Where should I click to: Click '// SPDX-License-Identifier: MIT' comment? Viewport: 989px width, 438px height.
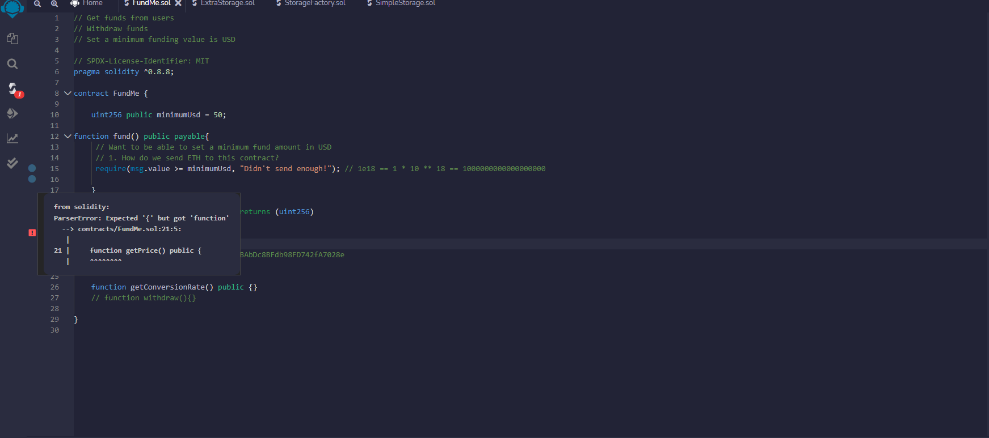pos(141,61)
